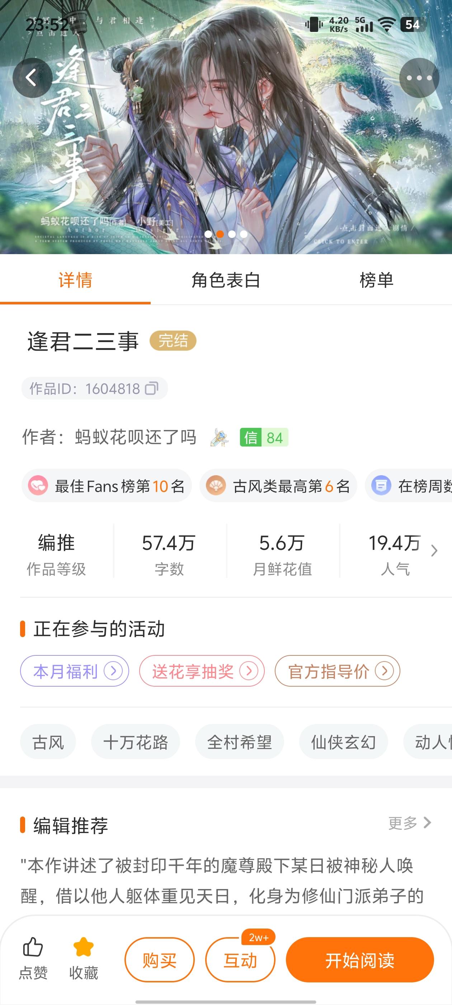452x1005 pixels.
Task: Select the second banner page dot
Action: coord(220,234)
